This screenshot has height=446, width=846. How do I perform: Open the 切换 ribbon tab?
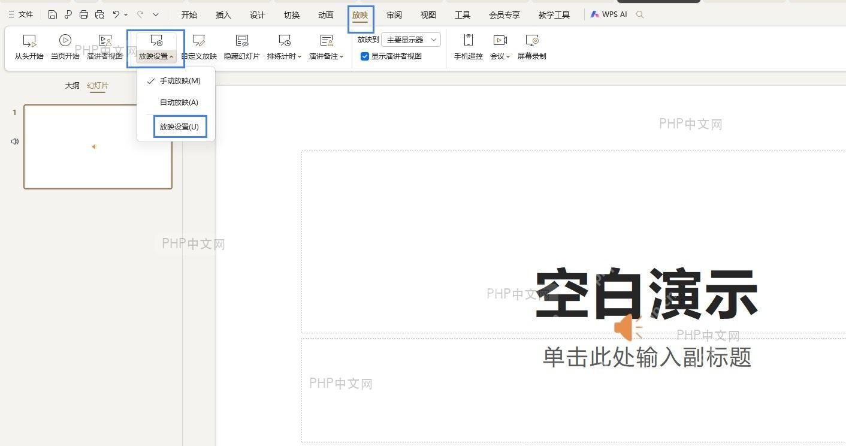[292, 15]
